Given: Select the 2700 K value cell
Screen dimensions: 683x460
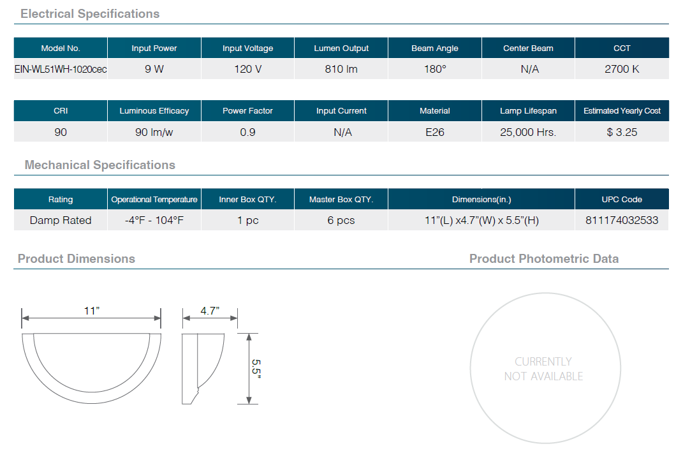Looking at the screenshot, I should (x=622, y=69).
